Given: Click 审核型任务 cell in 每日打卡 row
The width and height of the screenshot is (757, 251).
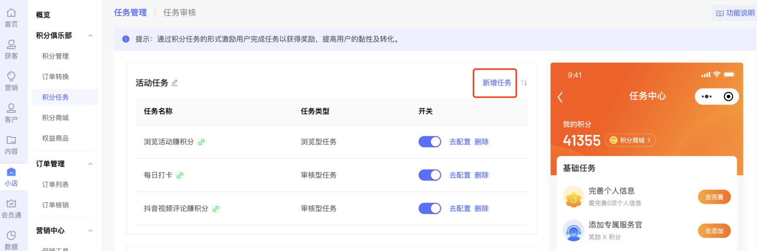Looking at the screenshot, I should point(319,175).
